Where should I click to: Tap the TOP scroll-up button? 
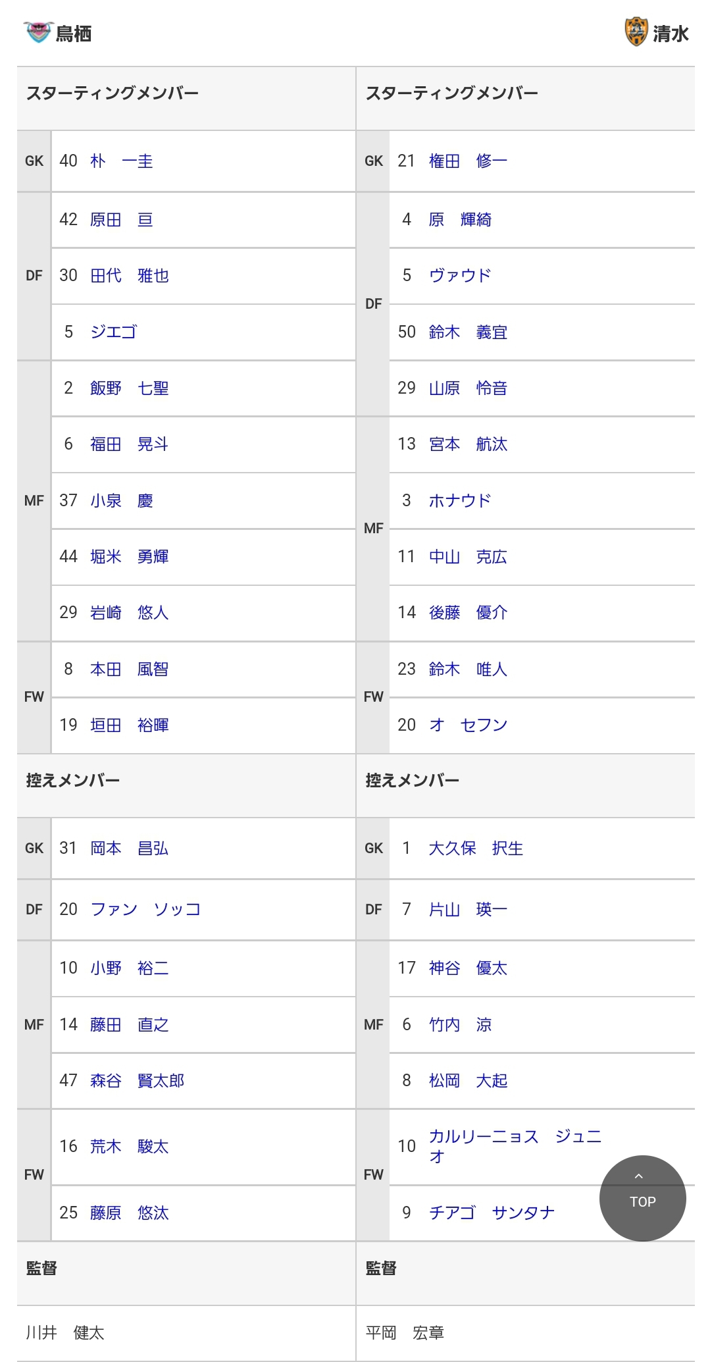coord(642,1198)
